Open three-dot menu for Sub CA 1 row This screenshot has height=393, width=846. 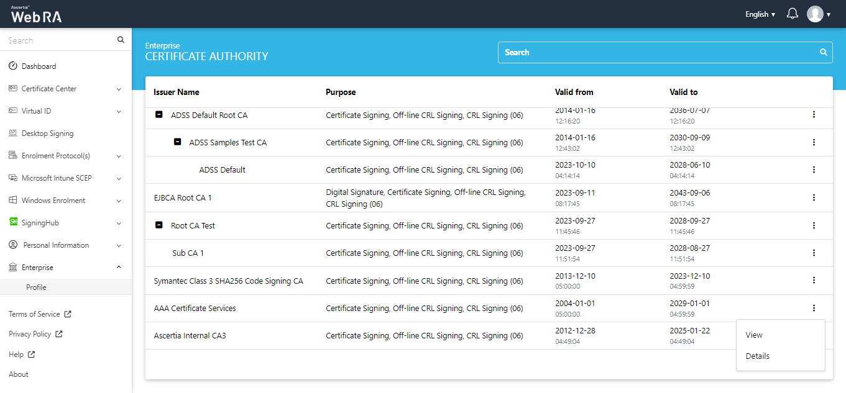pos(814,253)
